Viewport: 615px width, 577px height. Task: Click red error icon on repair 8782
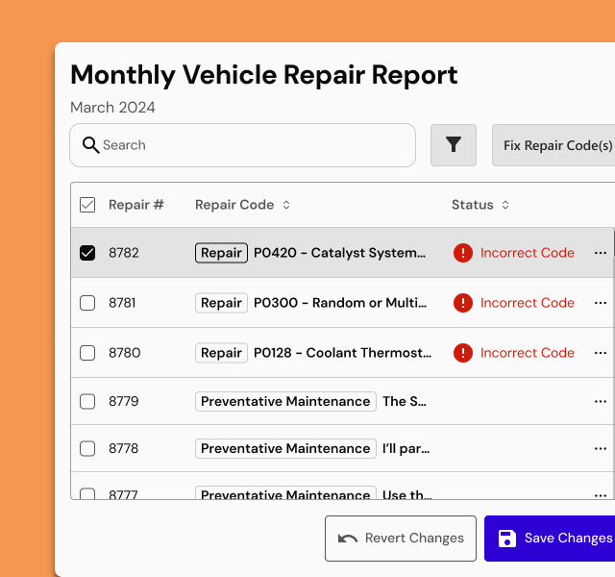pyautogui.click(x=463, y=253)
